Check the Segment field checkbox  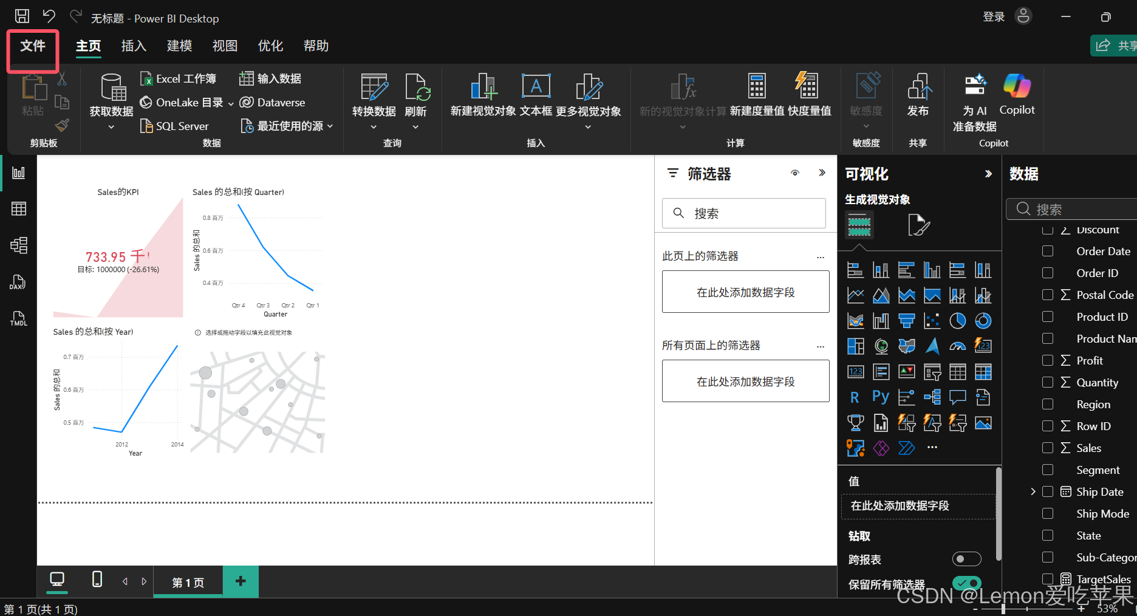[1048, 470]
